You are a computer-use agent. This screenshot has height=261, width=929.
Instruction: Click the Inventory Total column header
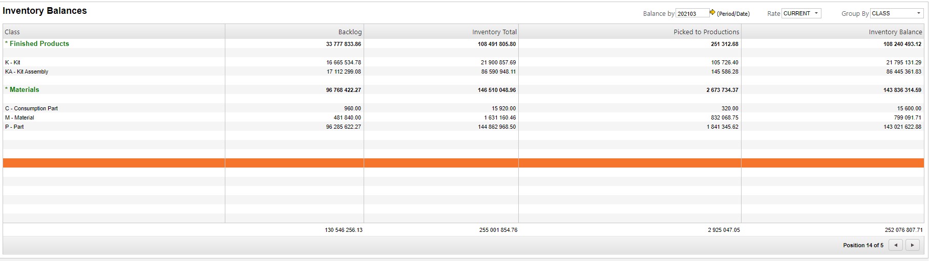(x=494, y=32)
